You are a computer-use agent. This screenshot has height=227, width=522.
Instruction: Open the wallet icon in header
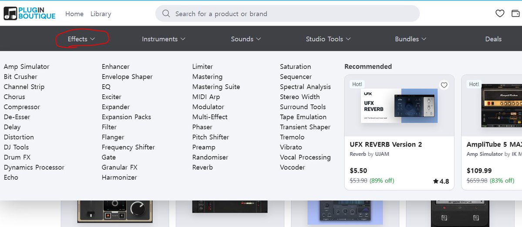click(x=515, y=13)
